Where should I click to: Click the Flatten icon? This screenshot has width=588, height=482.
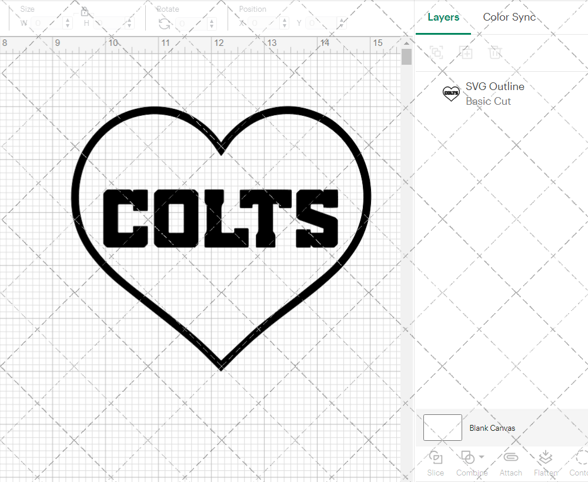pyautogui.click(x=545, y=463)
